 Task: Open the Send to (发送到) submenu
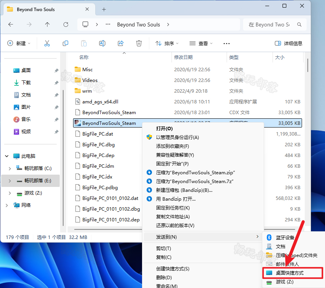click(203, 237)
